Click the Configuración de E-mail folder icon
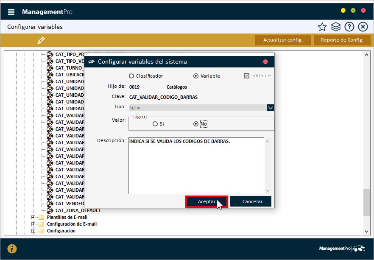374x260 pixels. tap(42, 224)
